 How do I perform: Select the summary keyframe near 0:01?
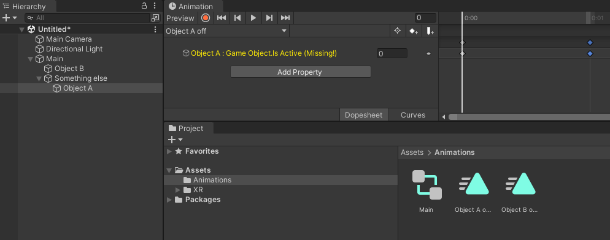point(590,43)
